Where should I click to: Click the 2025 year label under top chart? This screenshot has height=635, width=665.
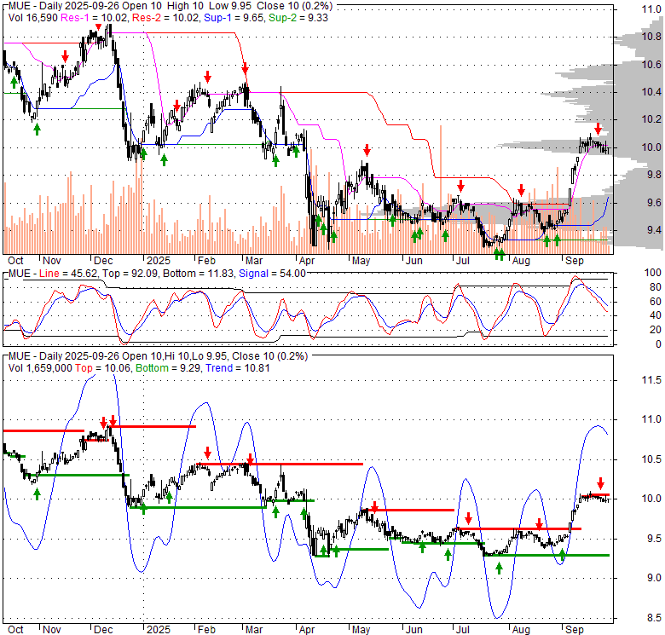(159, 261)
